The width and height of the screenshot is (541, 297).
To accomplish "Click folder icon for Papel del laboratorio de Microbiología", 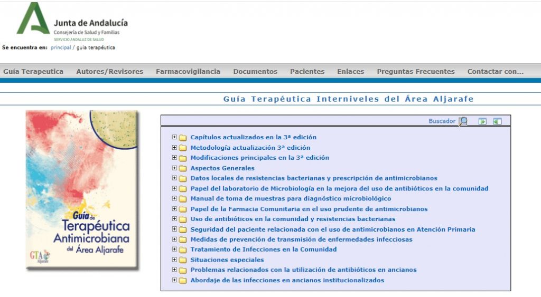I will point(183,189).
